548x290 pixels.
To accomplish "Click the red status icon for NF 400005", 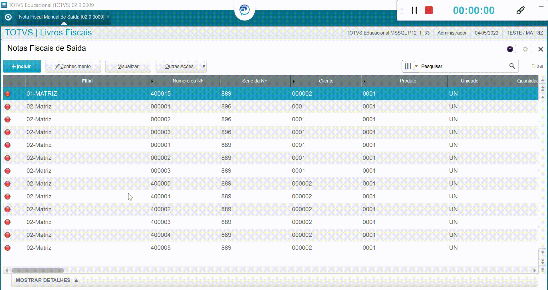I will 8,248.
